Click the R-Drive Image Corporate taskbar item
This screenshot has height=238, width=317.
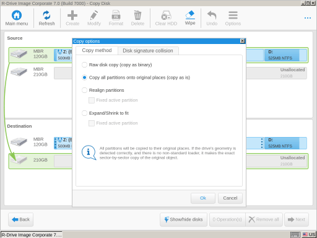coord(32,235)
